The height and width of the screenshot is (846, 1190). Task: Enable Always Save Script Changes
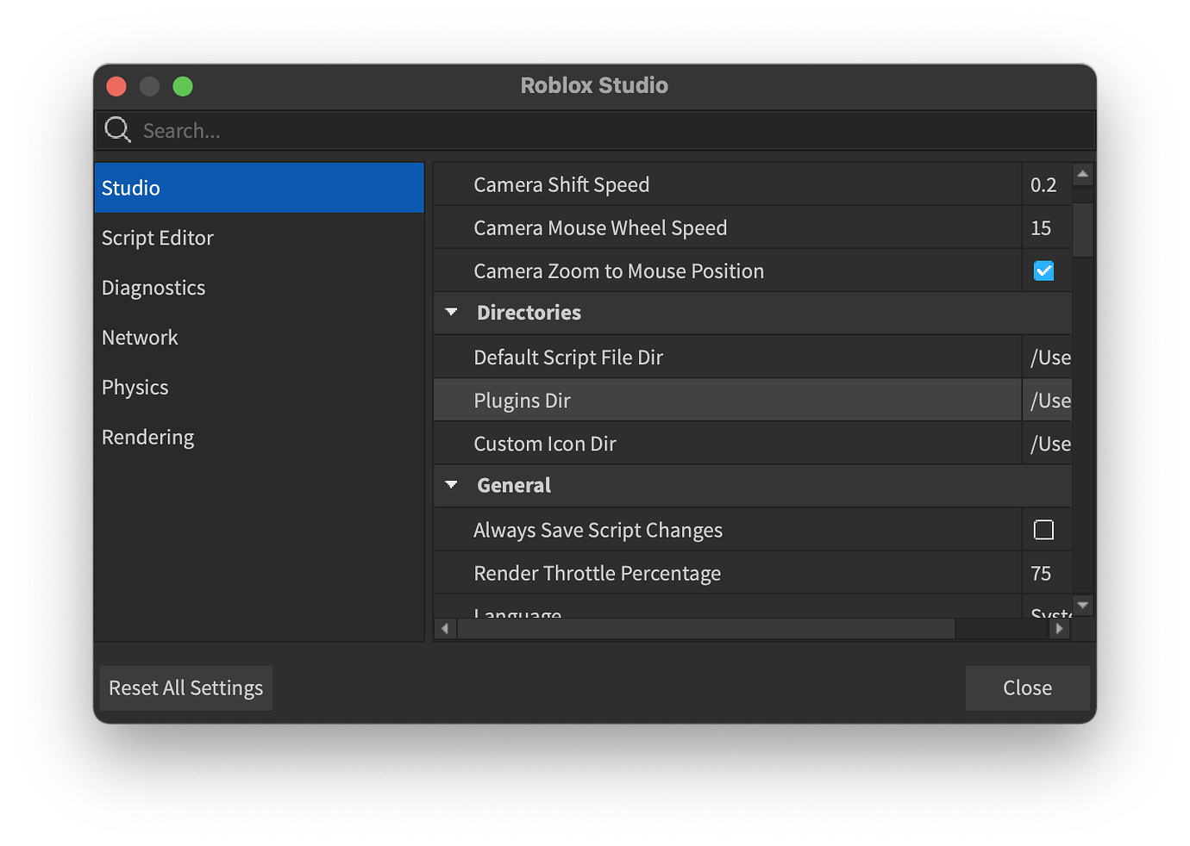click(1044, 530)
